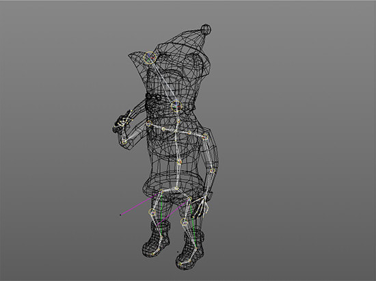376x281 pixels.
Task: Click the pole vector endpoint of the magenta line
Action: click(x=120, y=215)
